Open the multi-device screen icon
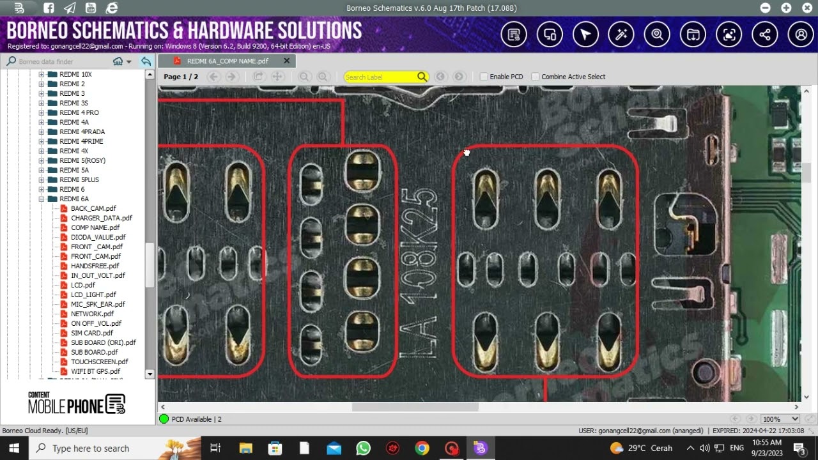The width and height of the screenshot is (818, 460). (550, 34)
